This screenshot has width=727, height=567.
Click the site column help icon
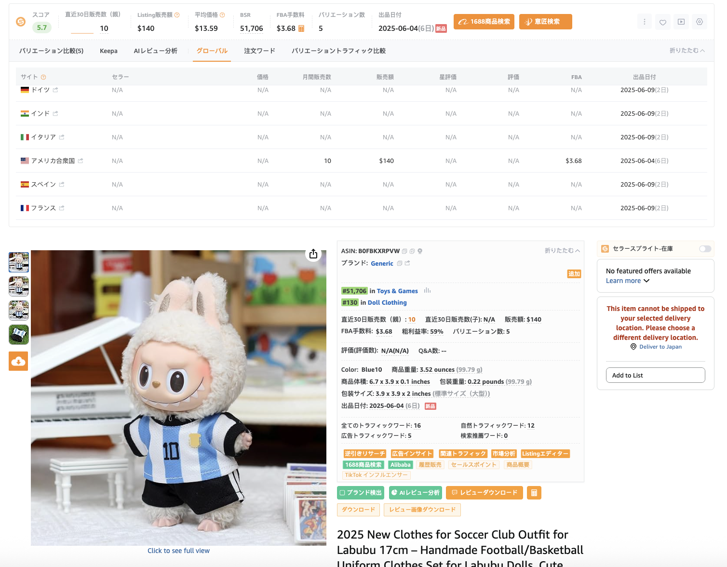pyautogui.click(x=43, y=77)
